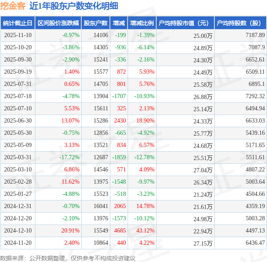Viewport: 267px width, 262px height.
Task: Click the market value 26.88万
Action: [x=203, y=97]
